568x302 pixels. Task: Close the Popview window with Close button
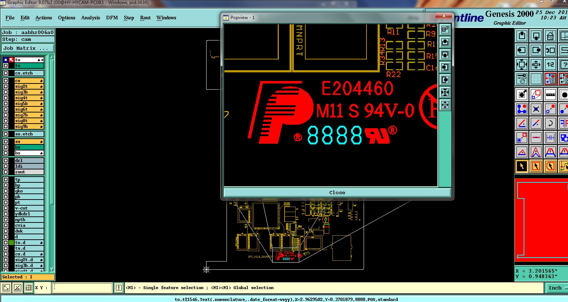point(337,192)
